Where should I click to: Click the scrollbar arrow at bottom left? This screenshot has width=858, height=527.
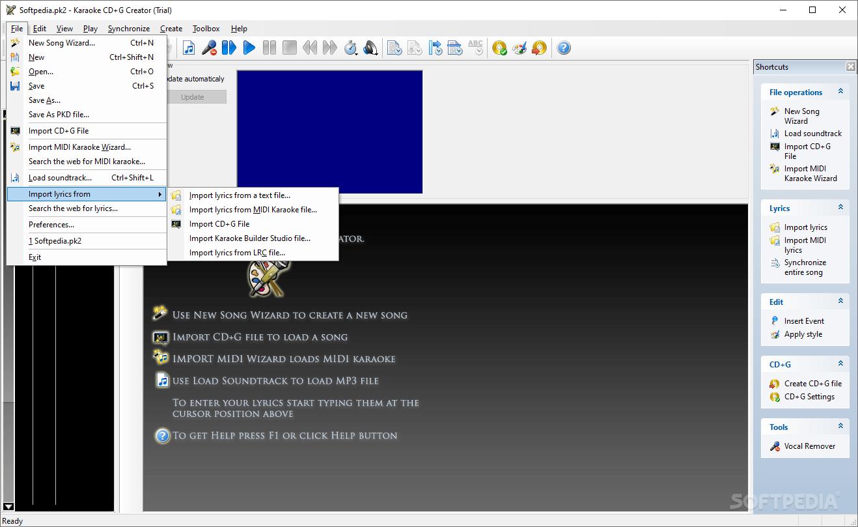8,506
